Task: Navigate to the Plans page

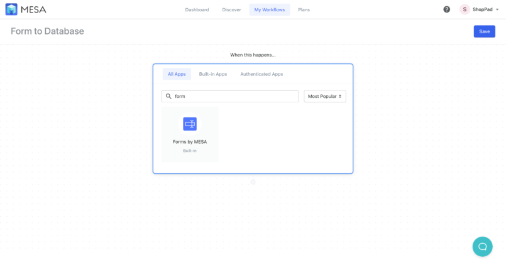Action: 304,9
